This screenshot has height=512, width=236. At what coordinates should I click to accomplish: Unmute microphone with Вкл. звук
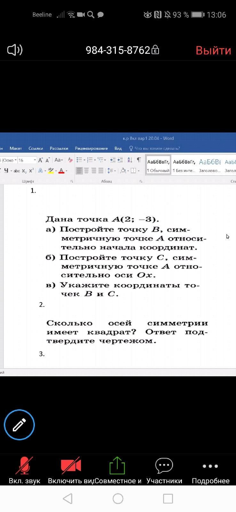coord(24,470)
